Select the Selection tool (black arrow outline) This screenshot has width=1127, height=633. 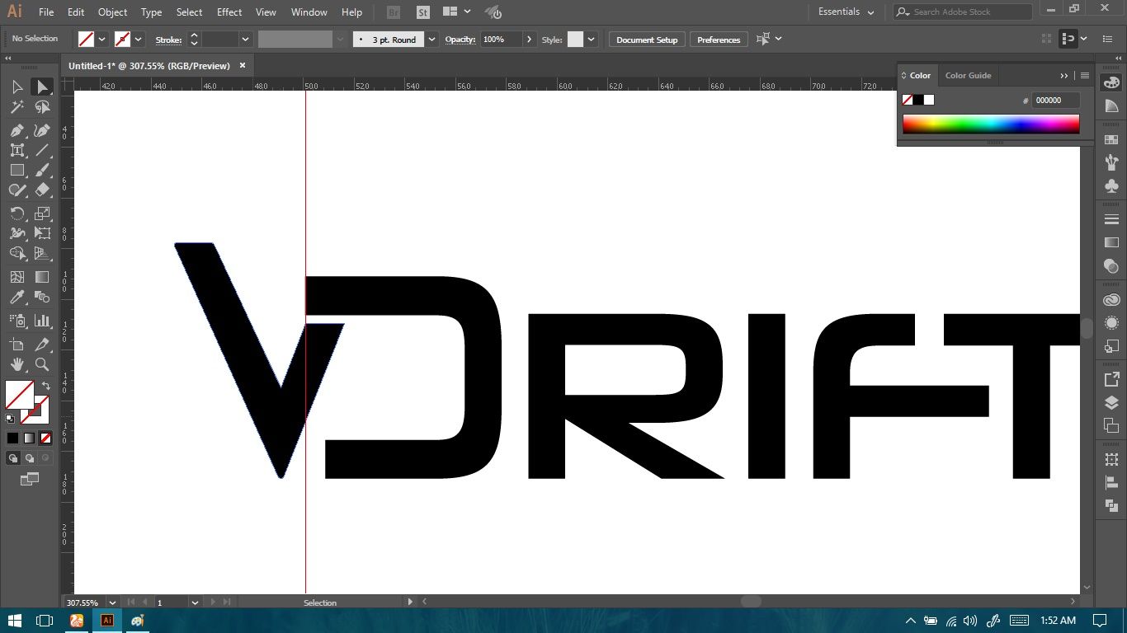point(17,87)
